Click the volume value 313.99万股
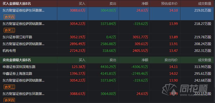 (203, 67)
